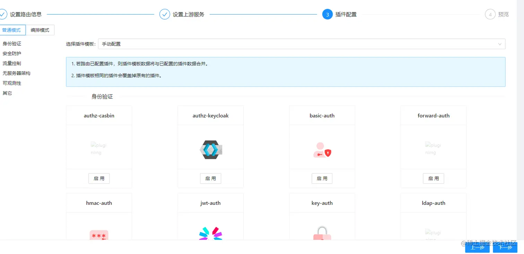This screenshot has width=524, height=254.
Task: Click the notice line starting with 若路由已配置插件
Action: (140, 64)
